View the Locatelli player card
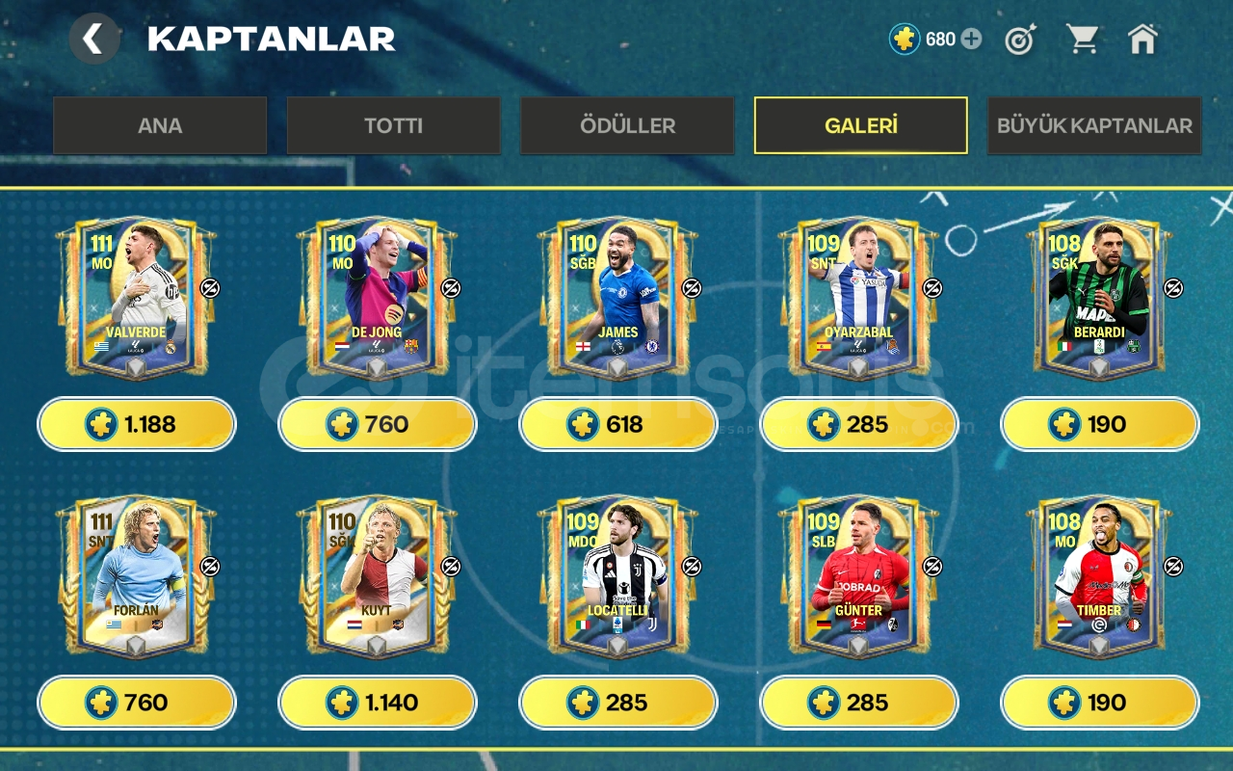1233x771 pixels. (617, 577)
